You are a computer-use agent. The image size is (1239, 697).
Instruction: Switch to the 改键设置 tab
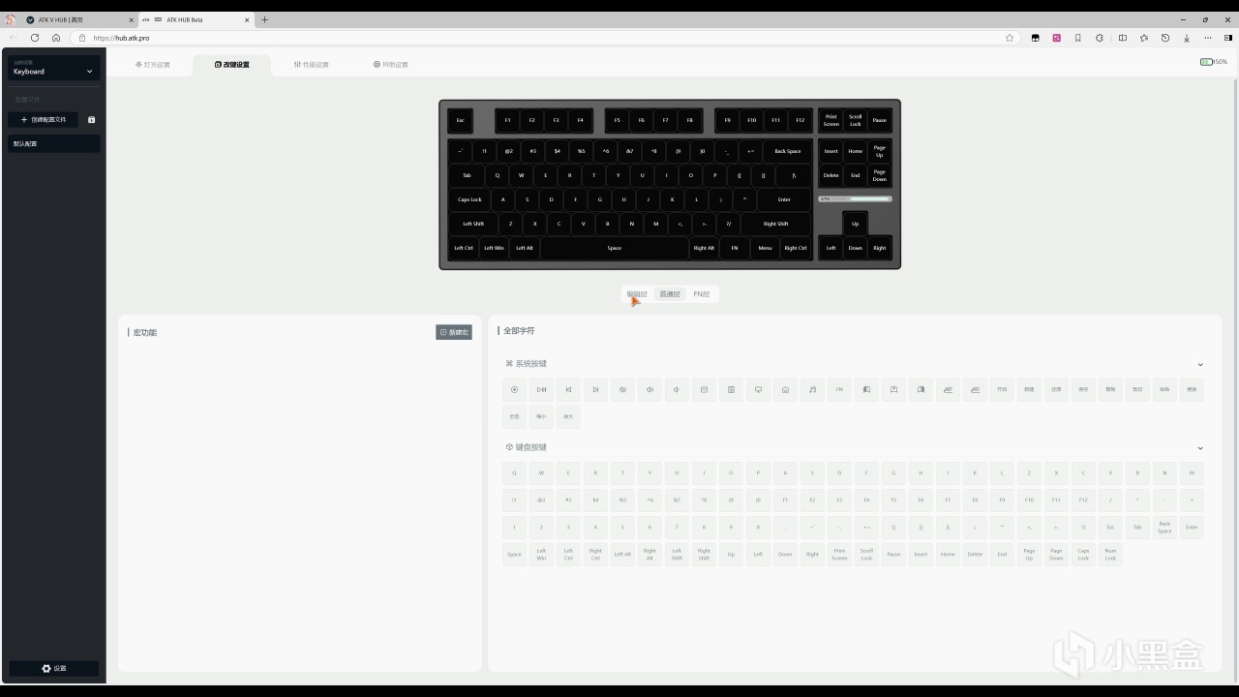point(232,65)
